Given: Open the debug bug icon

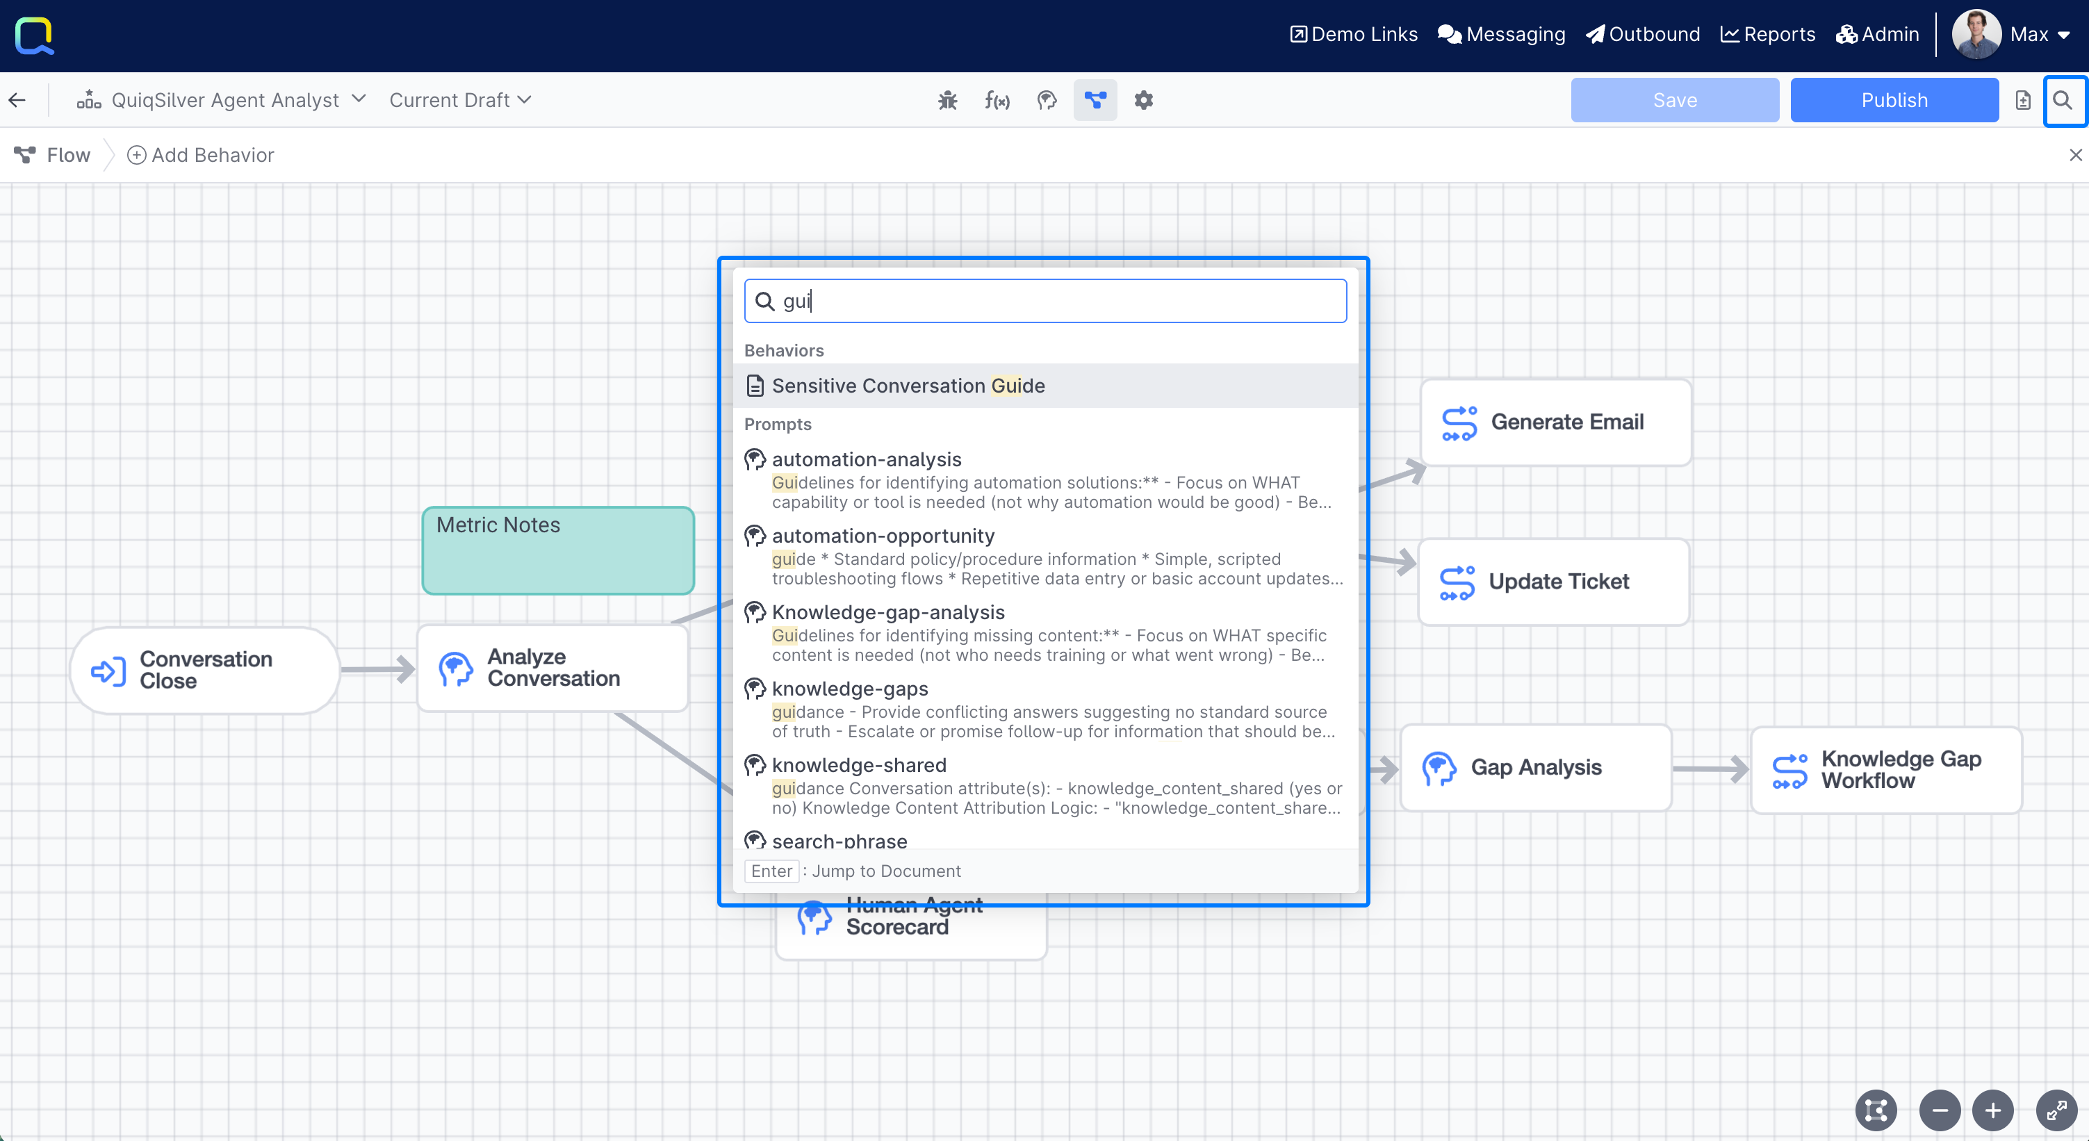Looking at the screenshot, I should [x=947, y=100].
